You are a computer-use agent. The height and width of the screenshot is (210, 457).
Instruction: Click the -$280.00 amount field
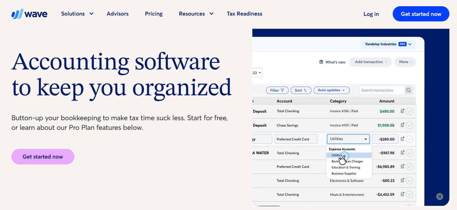click(x=385, y=139)
